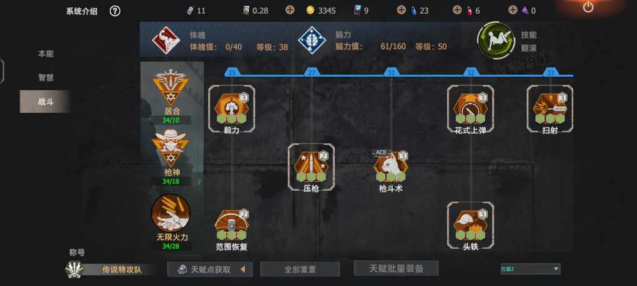Click the 天赋批量装备 button
Image resolution: width=637 pixels, height=286 pixels.
[x=396, y=268]
